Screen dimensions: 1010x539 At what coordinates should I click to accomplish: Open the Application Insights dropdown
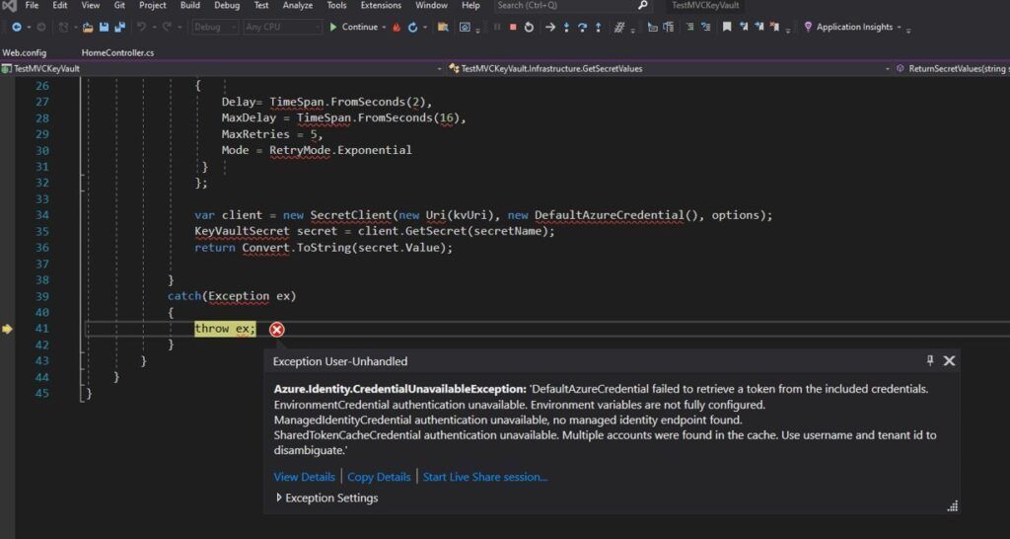click(x=854, y=27)
